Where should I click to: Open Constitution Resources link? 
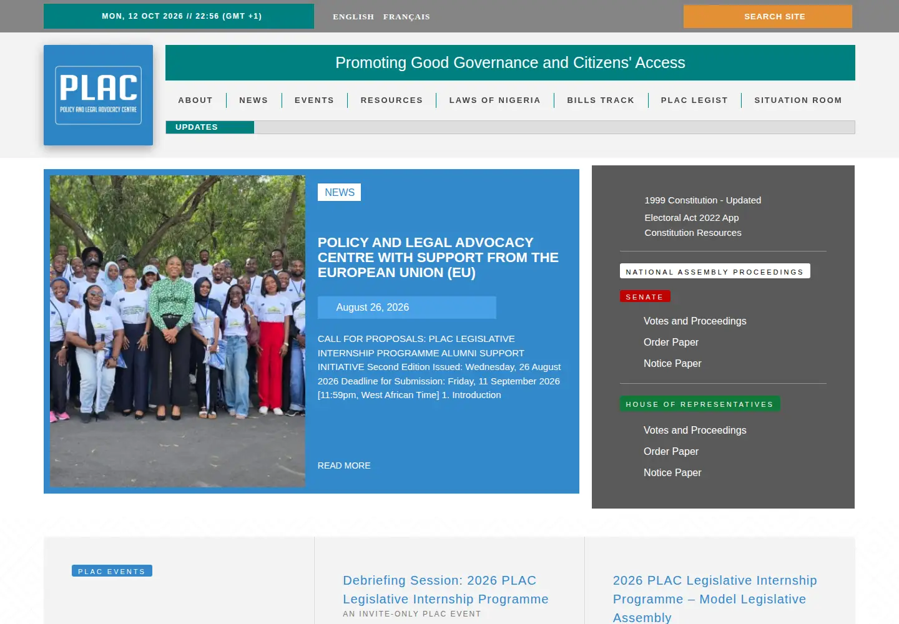click(x=693, y=233)
